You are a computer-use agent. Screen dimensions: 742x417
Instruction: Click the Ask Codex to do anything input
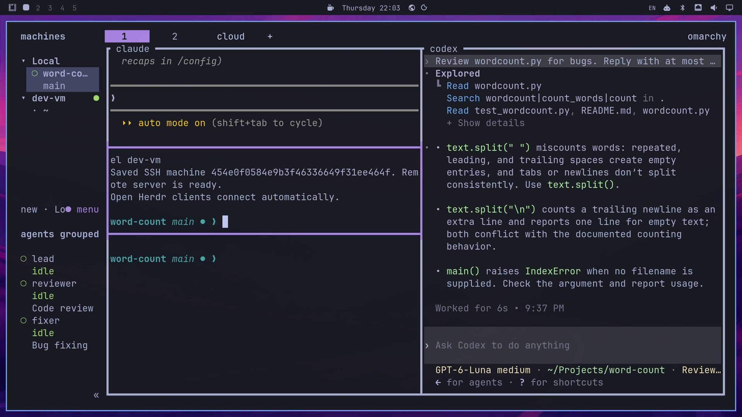pos(573,345)
